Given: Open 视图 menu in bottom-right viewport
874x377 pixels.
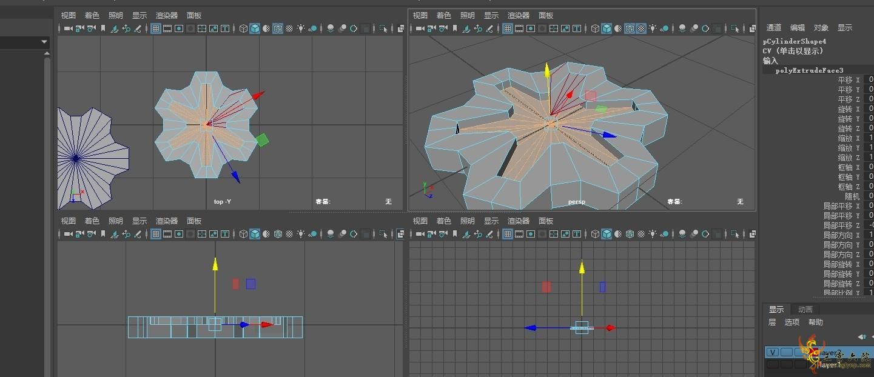Looking at the screenshot, I should coord(420,221).
